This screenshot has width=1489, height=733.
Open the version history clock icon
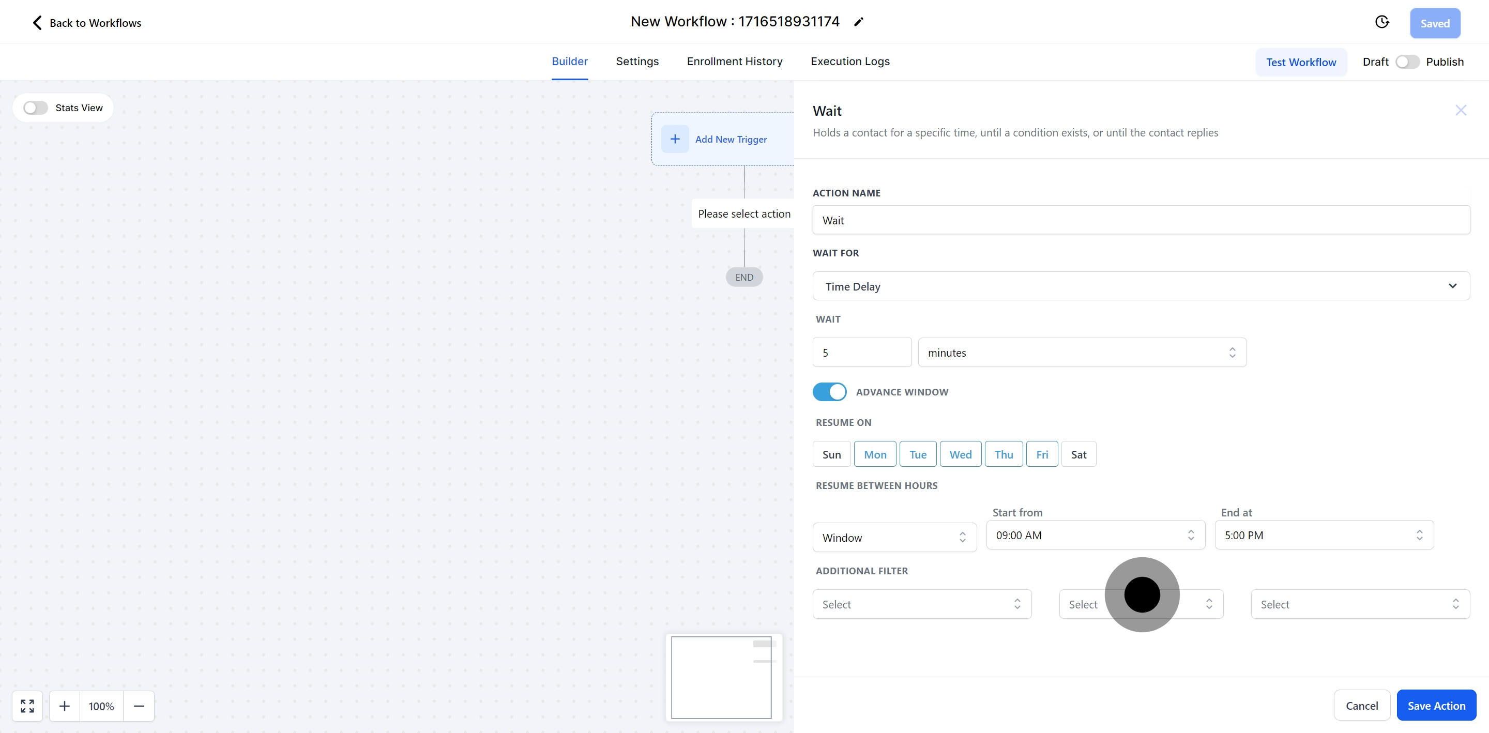[1381, 22]
